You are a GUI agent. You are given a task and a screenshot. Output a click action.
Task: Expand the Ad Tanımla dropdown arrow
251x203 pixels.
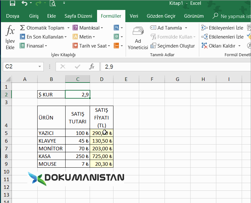point(186,28)
